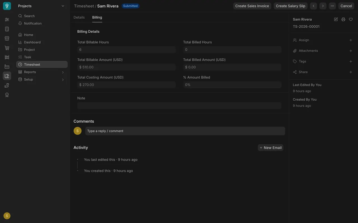The width and height of the screenshot is (358, 223).
Task: Click the teal lightbulb app logo
Action: coord(7,6)
